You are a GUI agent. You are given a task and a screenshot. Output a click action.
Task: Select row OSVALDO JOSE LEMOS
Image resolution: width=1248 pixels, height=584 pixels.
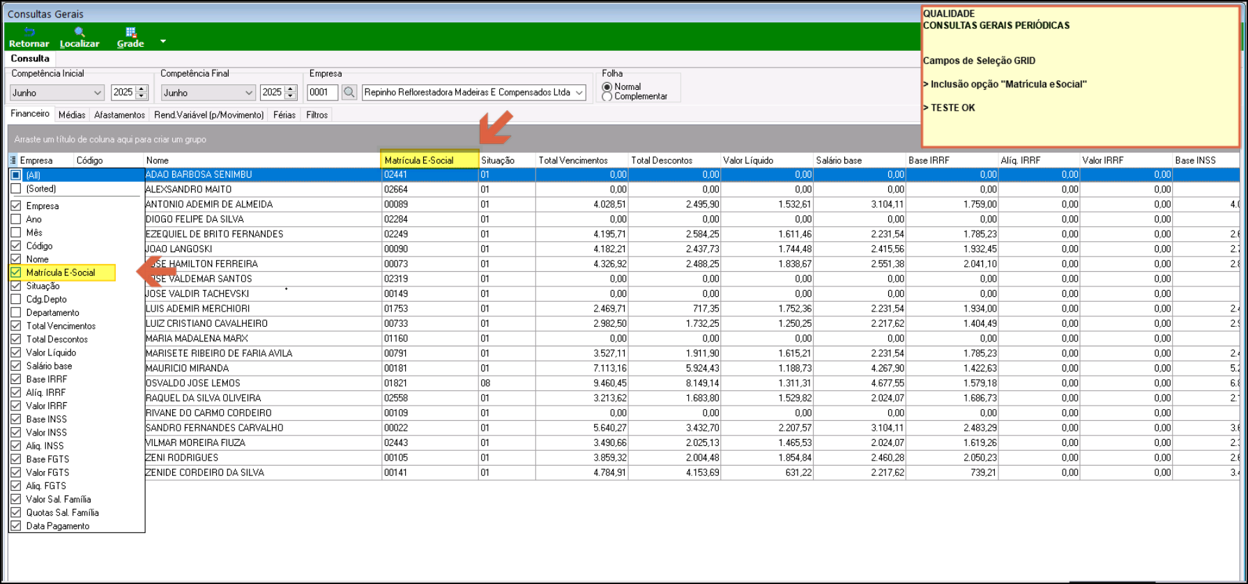click(692, 383)
